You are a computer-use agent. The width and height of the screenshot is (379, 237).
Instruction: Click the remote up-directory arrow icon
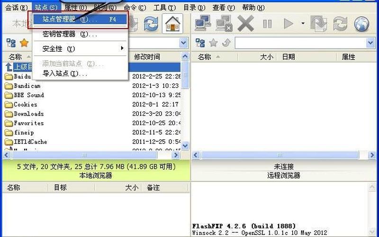[226, 43]
